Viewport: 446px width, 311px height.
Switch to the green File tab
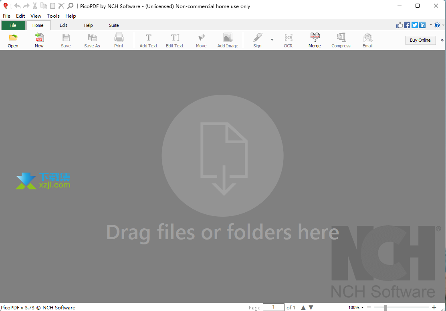[x=13, y=25]
